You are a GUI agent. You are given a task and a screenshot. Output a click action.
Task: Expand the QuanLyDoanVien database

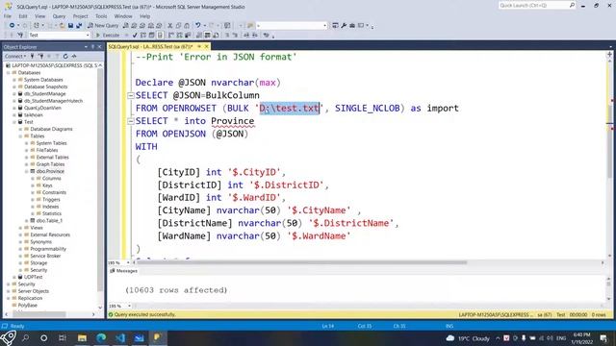click(x=14, y=108)
